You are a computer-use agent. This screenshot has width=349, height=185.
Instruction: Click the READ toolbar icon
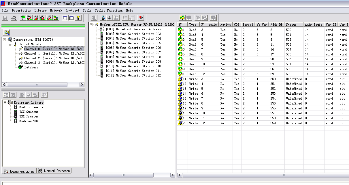(x=29, y=18)
